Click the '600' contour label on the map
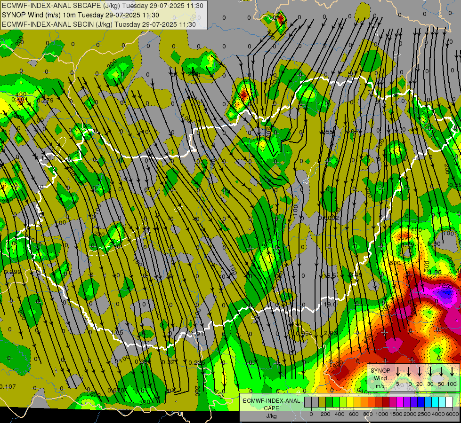Image resolution: width=461 pixels, height=423 pixels. pos(395,263)
